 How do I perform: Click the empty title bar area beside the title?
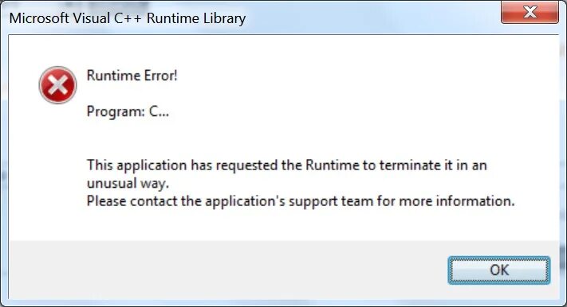click(x=372, y=18)
